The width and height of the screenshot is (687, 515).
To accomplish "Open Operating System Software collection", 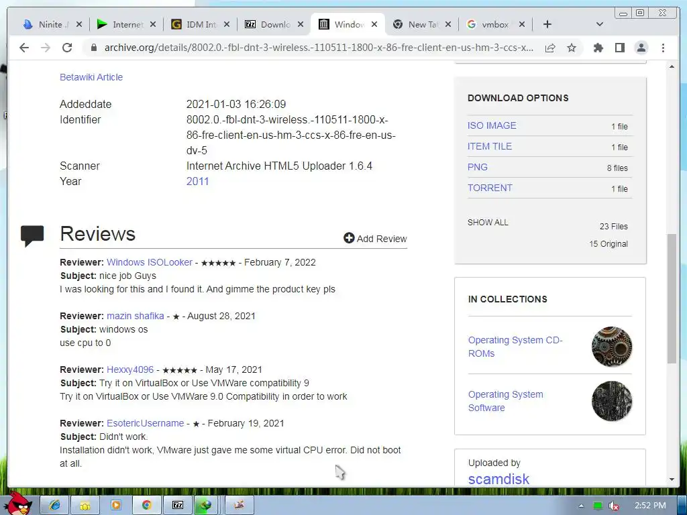I will pyautogui.click(x=506, y=401).
